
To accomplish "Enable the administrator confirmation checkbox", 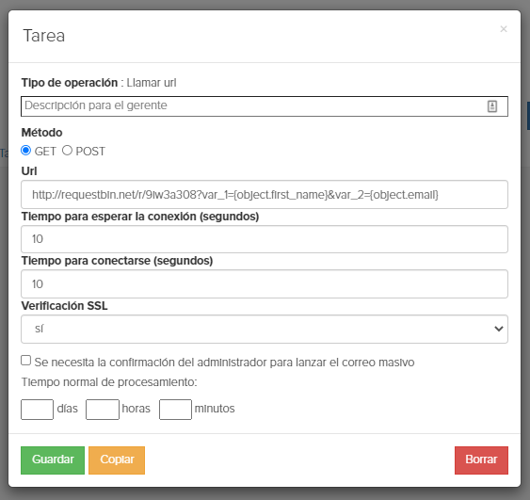I will click(x=26, y=361).
